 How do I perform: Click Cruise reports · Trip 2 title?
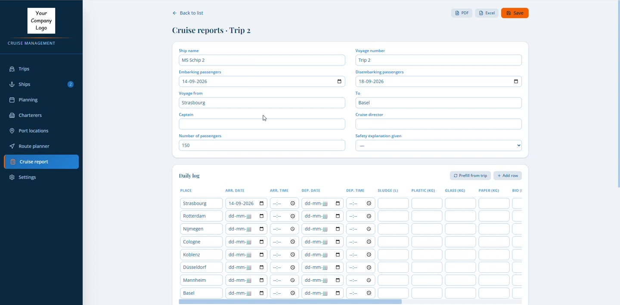pos(211,30)
